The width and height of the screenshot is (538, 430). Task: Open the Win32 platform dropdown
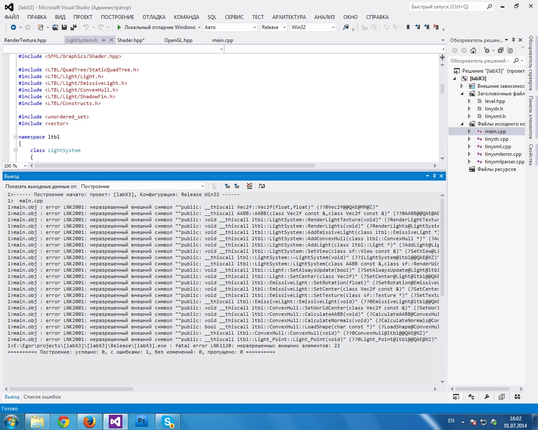[313, 27]
